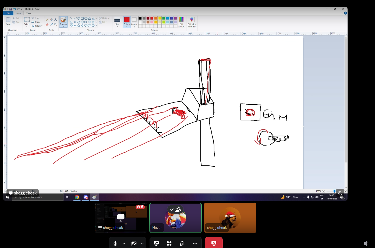
Task: Select Colour 2 as the active colour slot
Action: click(134, 22)
